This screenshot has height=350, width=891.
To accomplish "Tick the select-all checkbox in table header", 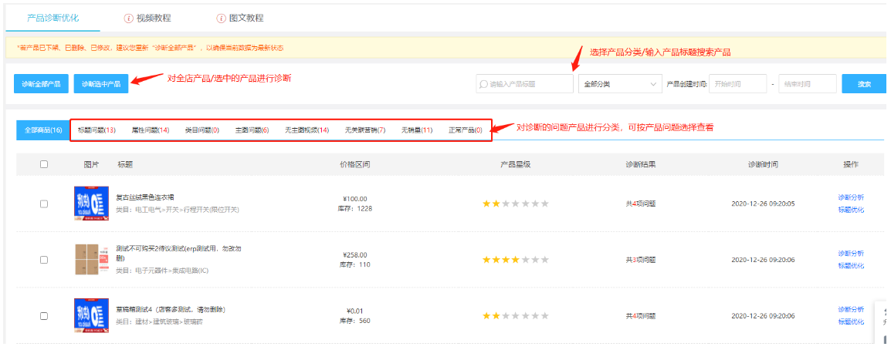I will (44, 164).
